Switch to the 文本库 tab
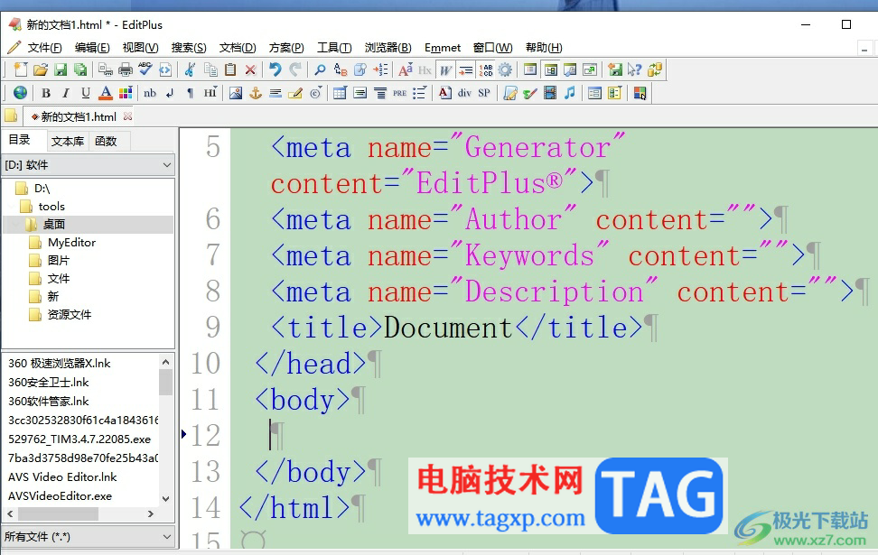The width and height of the screenshot is (878, 555). click(x=68, y=141)
